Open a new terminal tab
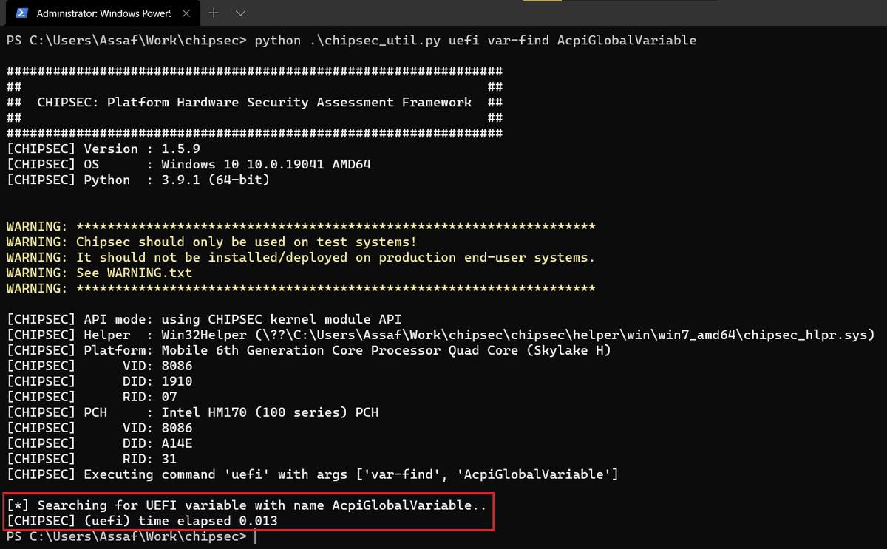Screen dimensions: 887x549 [214, 13]
